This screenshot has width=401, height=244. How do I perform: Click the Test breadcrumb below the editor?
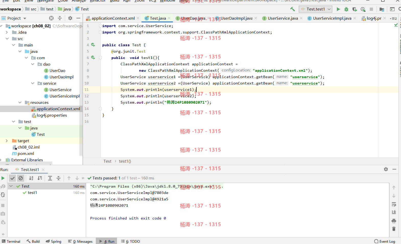[107, 161]
